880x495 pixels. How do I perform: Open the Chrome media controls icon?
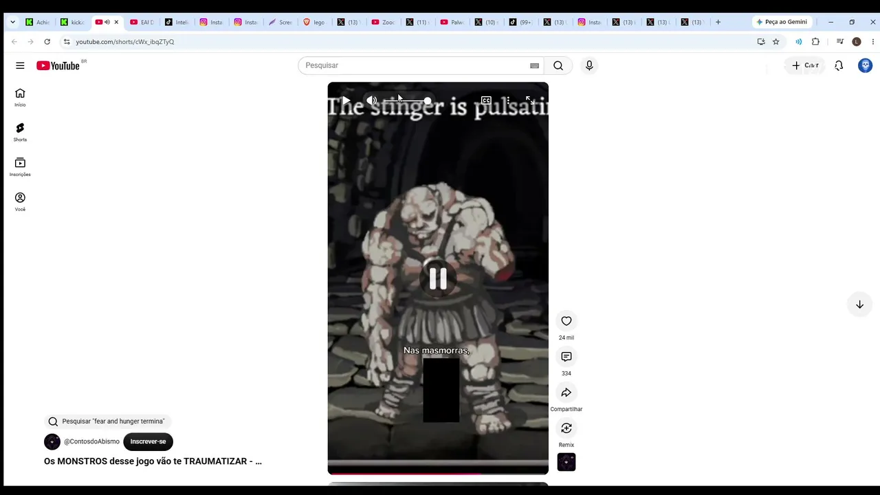tap(839, 42)
